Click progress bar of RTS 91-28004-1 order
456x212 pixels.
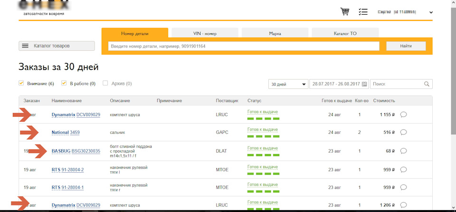(x=263, y=192)
